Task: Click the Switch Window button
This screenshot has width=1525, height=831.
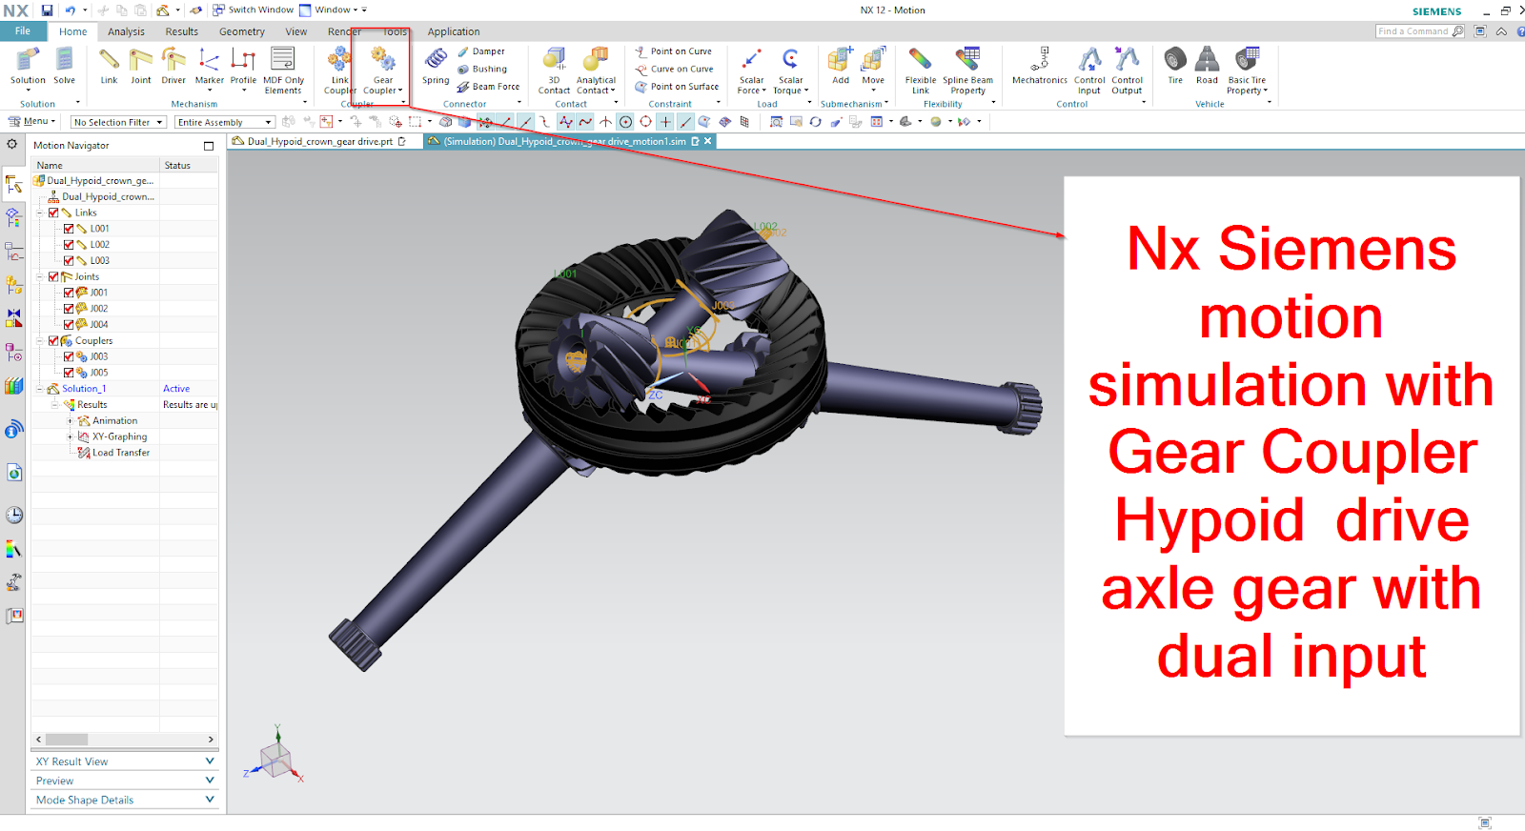Action: coord(253,10)
